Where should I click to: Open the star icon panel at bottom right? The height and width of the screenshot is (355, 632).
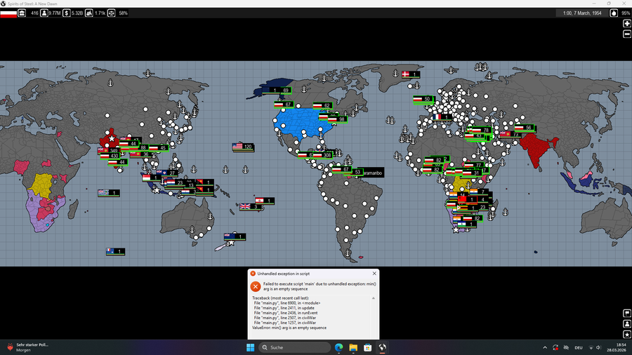[627, 334]
